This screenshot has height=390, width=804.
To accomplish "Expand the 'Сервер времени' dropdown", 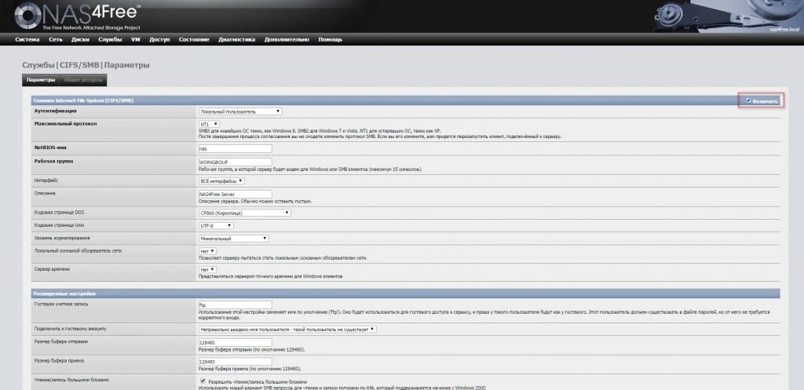I will click(207, 269).
